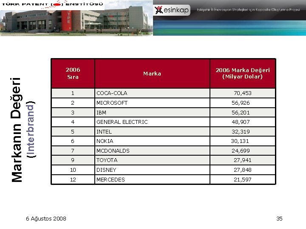Select the '2006 Marka Değeri' column header
The width and height of the screenshot is (306, 229).
pyautogui.click(x=243, y=73)
